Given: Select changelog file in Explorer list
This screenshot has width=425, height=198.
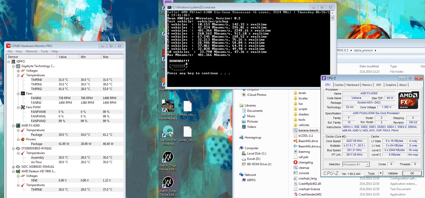Looking at the screenshot, I should pos(303,162).
